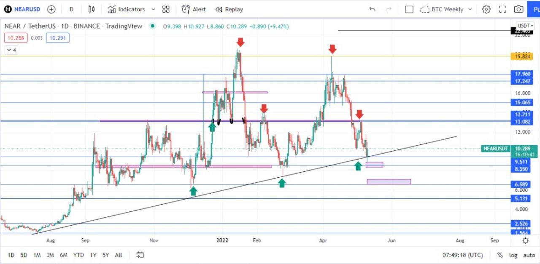Screen dimensions: 540x264
Task: Open the USDT currency dropdown
Action: pos(526,25)
